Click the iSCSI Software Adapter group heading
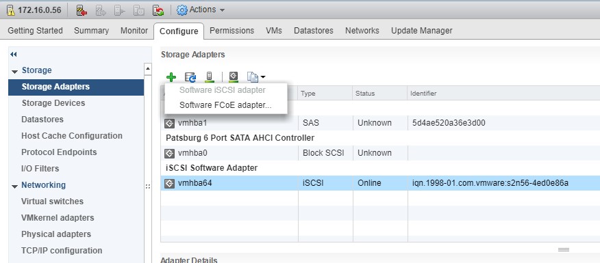The height and width of the screenshot is (263, 600). coord(212,168)
